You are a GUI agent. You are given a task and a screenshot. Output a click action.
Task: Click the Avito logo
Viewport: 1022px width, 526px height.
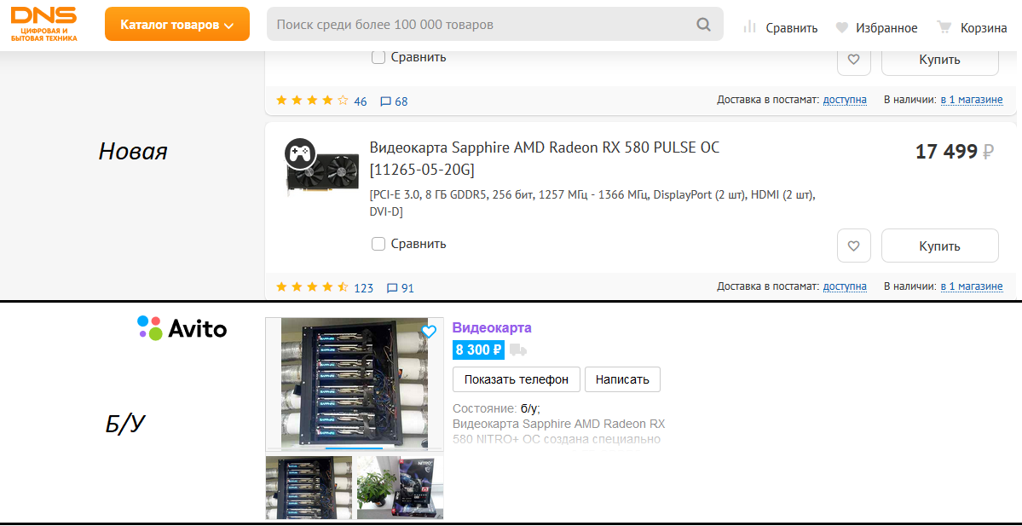pos(182,328)
